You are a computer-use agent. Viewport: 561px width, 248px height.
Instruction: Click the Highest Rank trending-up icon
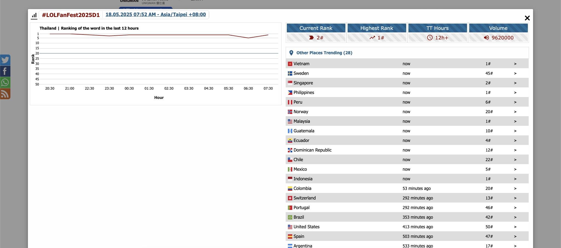tap(372, 38)
